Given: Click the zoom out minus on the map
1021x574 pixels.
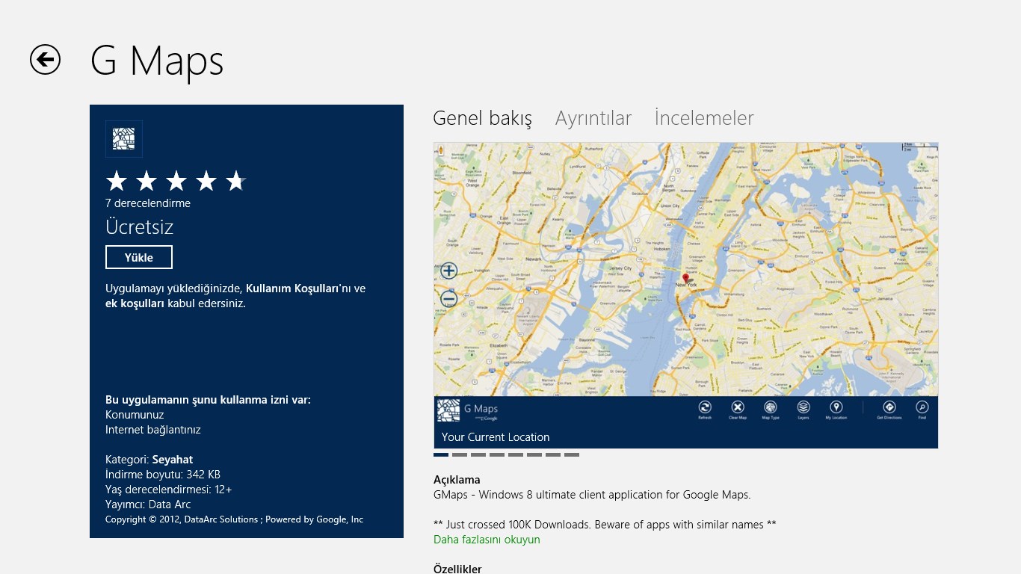Looking at the screenshot, I should click(x=448, y=299).
